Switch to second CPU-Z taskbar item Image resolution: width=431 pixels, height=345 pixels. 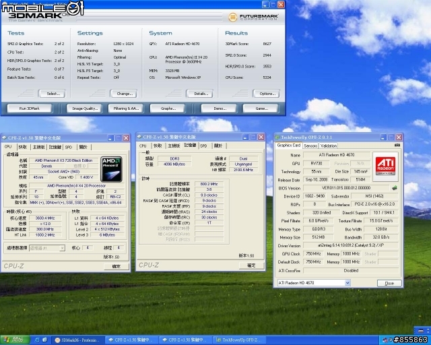[x=186, y=340]
